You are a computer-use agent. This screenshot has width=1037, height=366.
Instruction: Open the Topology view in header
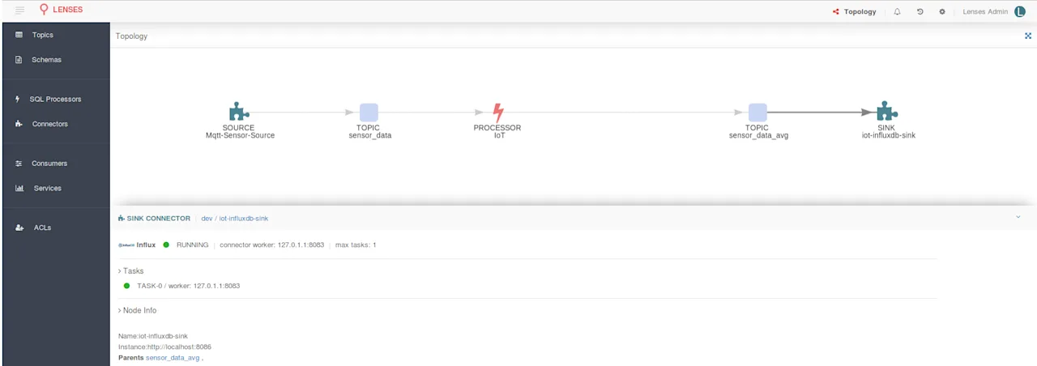(x=854, y=11)
